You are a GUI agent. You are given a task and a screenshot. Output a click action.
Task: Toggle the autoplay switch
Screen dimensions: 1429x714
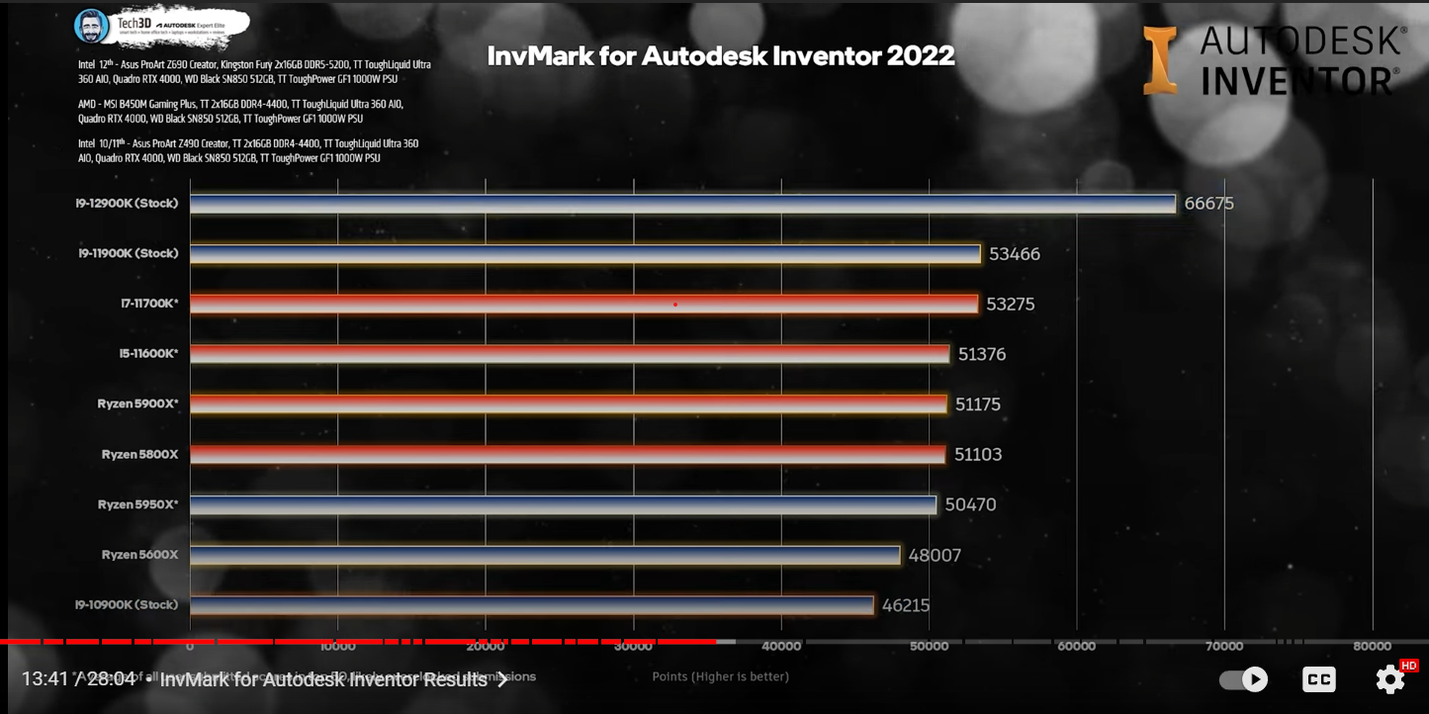[x=1243, y=679]
